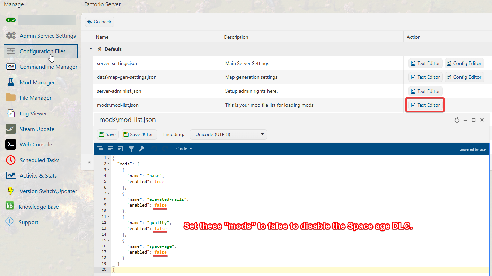
Task: Click line number 20 in gutter
Action: [x=104, y=270]
